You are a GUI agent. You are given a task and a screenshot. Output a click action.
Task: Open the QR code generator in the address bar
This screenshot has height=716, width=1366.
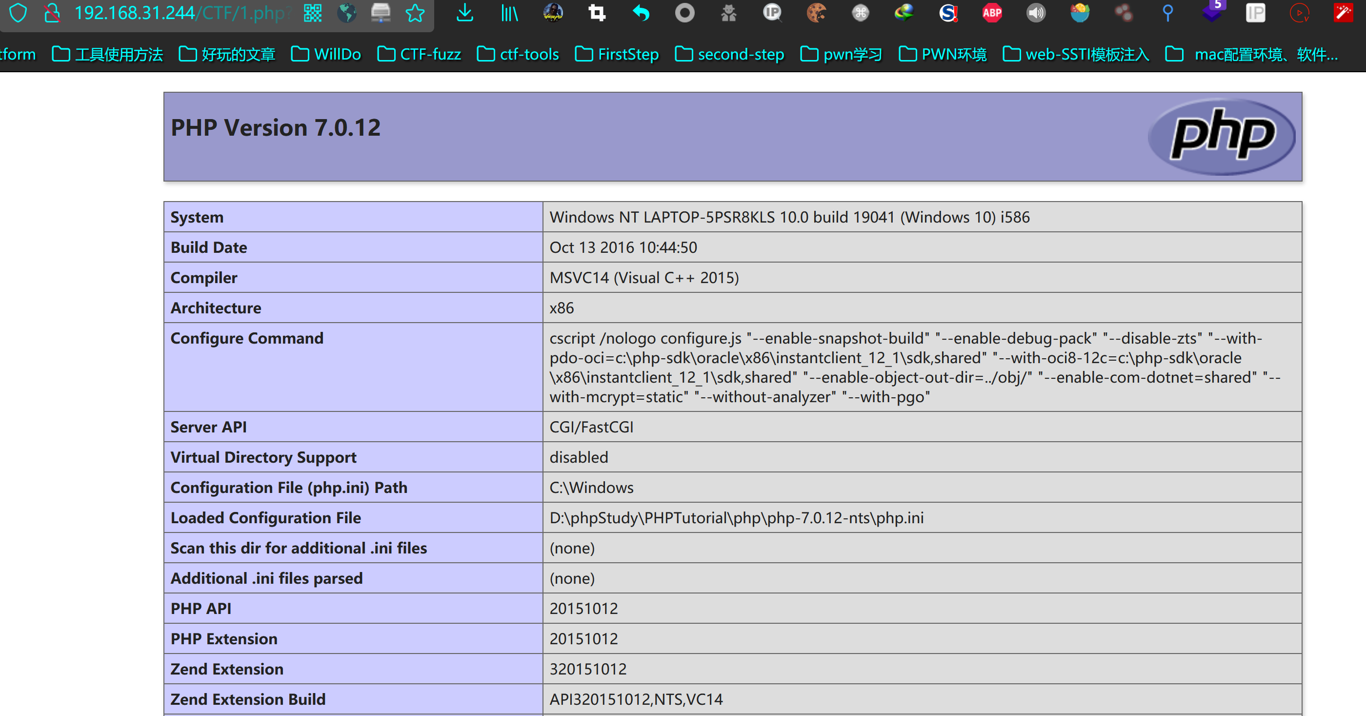(x=312, y=13)
